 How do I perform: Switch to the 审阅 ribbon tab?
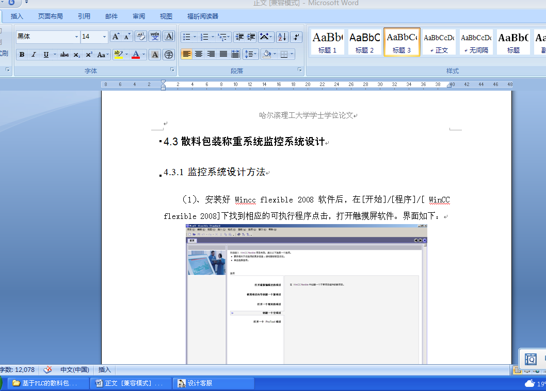[139, 16]
